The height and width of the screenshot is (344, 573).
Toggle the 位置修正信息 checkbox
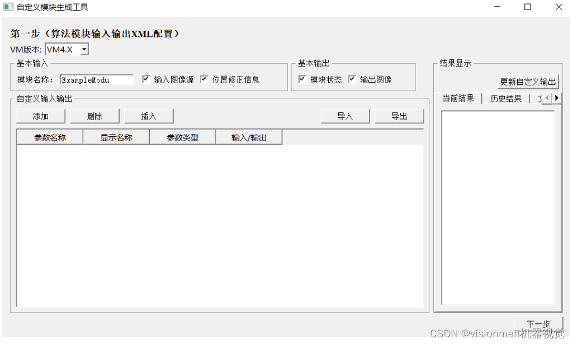tap(205, 79)
